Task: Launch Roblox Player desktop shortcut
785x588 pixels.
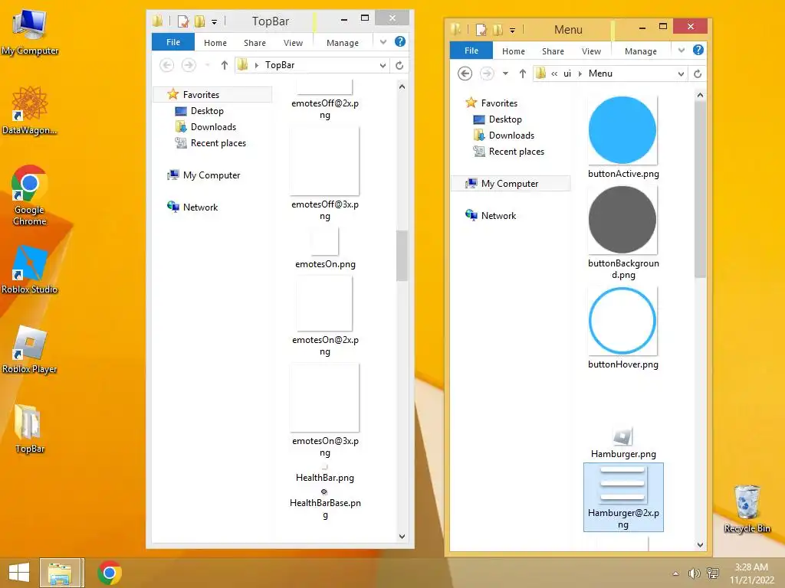Action: [x=30, y=349]
